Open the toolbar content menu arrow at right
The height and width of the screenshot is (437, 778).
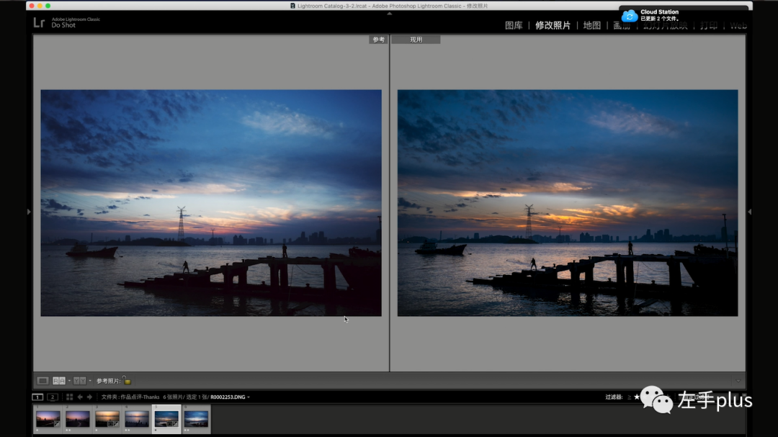tap(738, 381)
